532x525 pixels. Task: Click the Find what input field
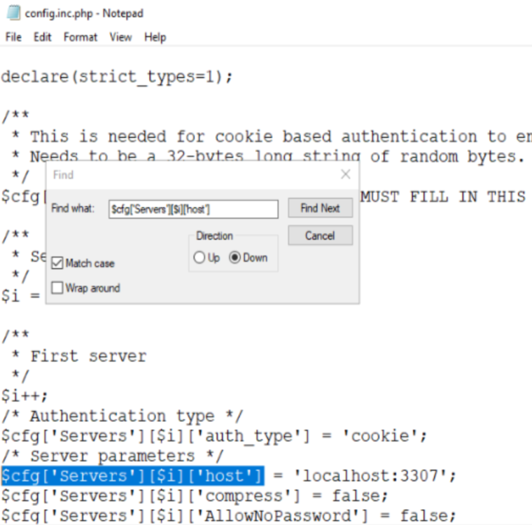tap(193, 209)
